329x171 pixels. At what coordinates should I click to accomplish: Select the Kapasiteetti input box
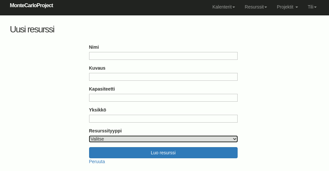163,98
